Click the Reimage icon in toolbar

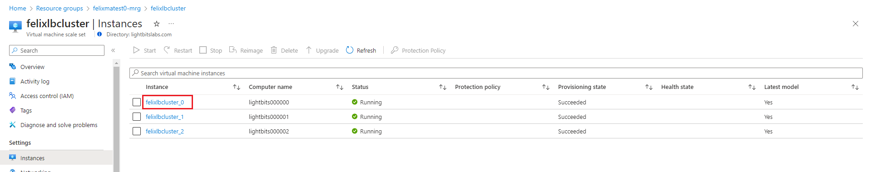pyautogui.click(x=233, y=50)
